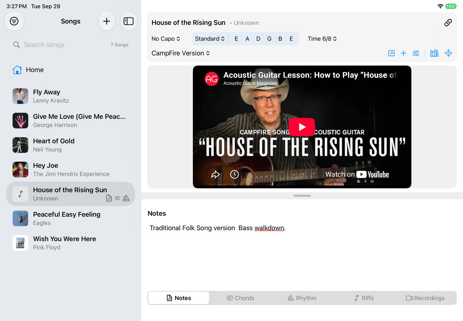The image size is (463, 321).
Task: Toggle the sidebar panel icon
Action: pyautogui.click(x=128, y=21)
